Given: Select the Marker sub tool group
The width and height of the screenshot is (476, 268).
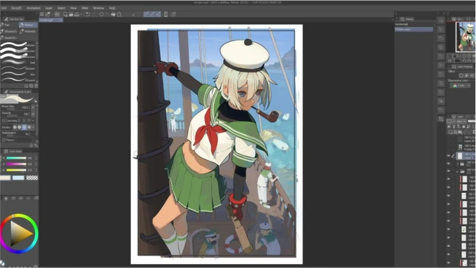Looking at the screenshot, I should (28, 25).
